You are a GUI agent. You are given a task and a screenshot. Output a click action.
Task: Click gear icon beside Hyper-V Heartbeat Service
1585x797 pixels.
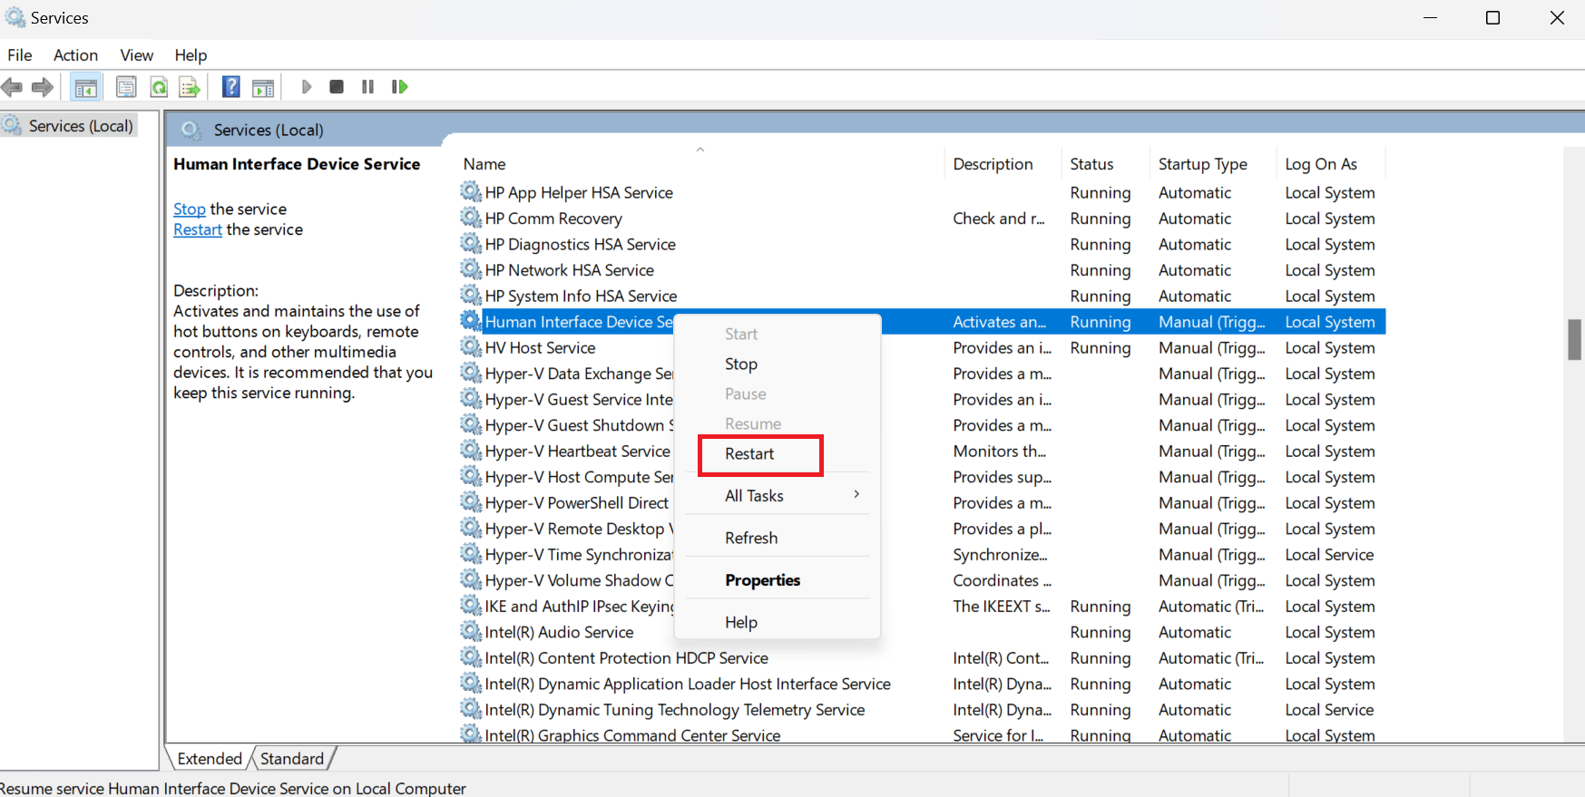click(x=471, y=450)
